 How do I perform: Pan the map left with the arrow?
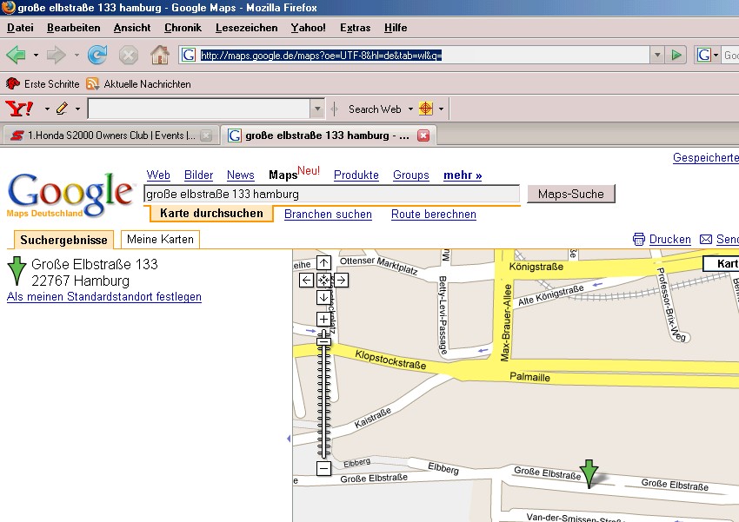point(306,280)
